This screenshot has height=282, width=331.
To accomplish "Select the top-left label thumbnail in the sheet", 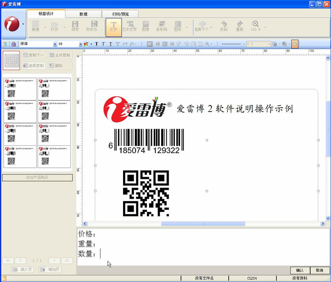I will coord(20,89).
